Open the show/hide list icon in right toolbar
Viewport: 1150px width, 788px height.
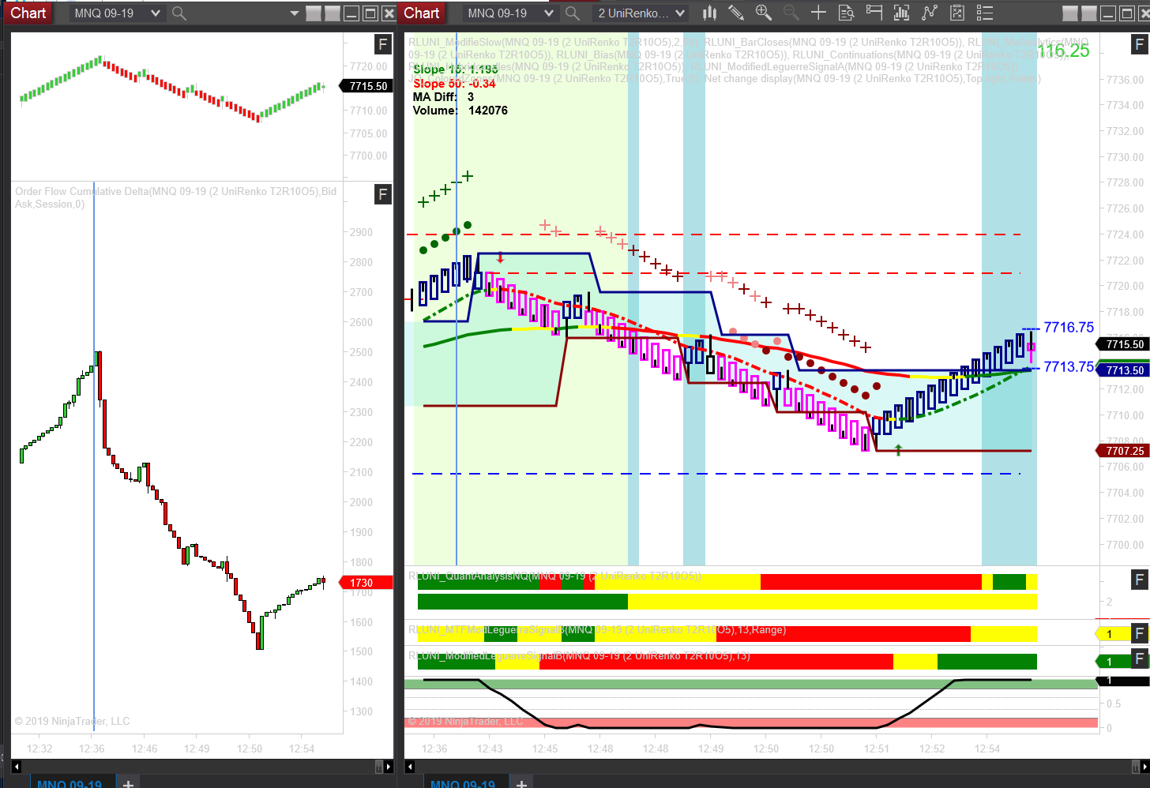(x=984, y=13)
